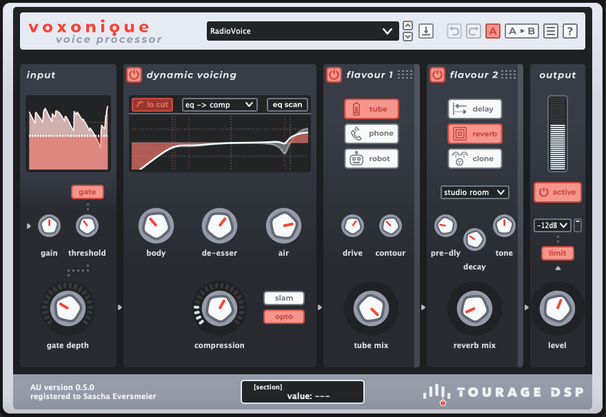Toggle the limit button

(558, 253)
